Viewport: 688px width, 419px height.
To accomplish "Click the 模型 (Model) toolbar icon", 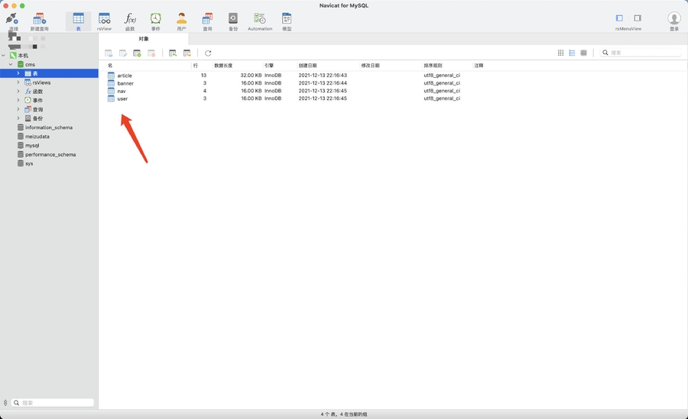I will tap(287, 20).
